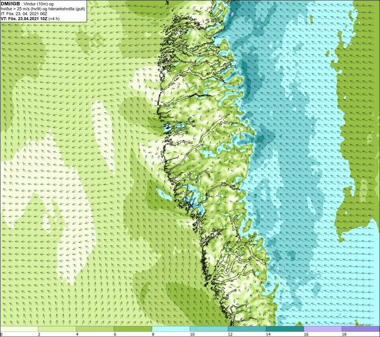Click the DMI/IGB title text
The image size is (380, 337).
(10, 4)
